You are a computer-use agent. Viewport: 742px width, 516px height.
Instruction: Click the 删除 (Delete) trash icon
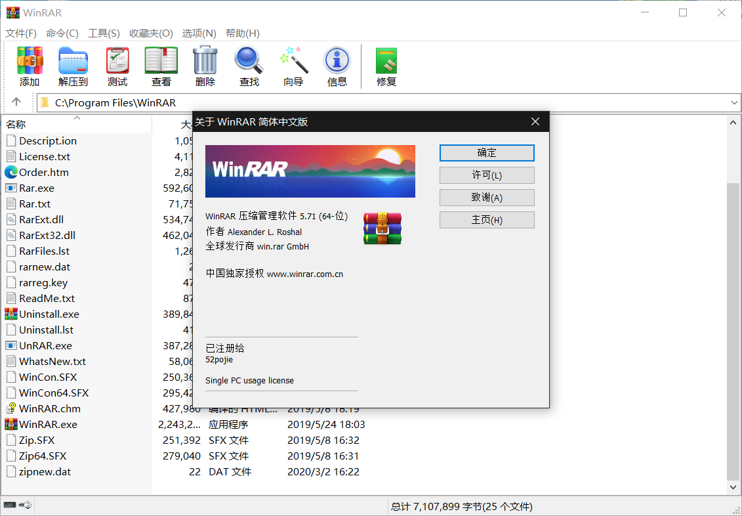pyautogui.click(x=205, y=60)
